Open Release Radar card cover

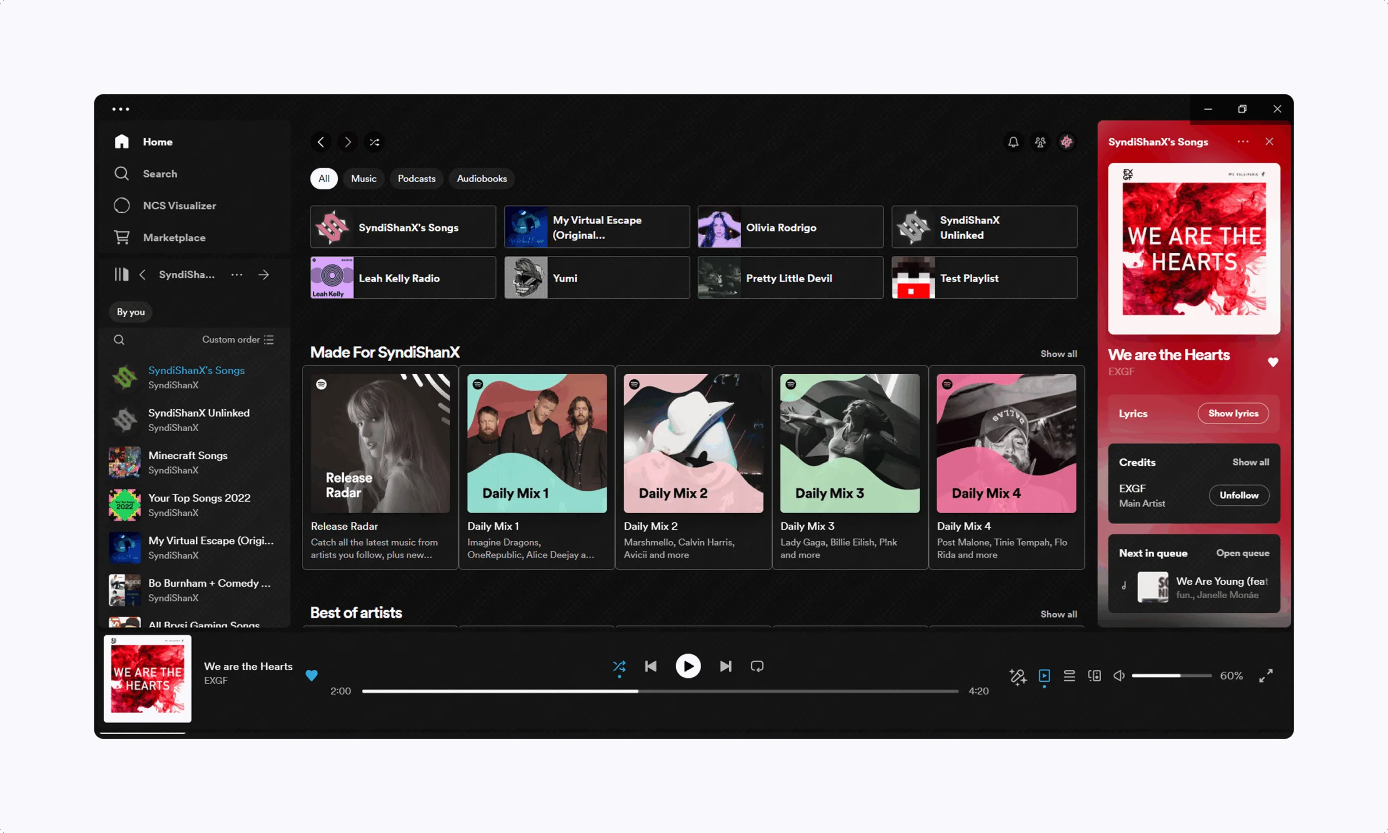pyautogui.click(x=380, y=443)
